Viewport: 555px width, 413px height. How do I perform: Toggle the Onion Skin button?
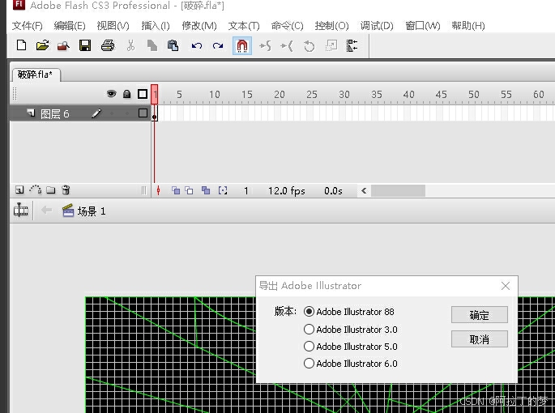click(x=176, y=191)
